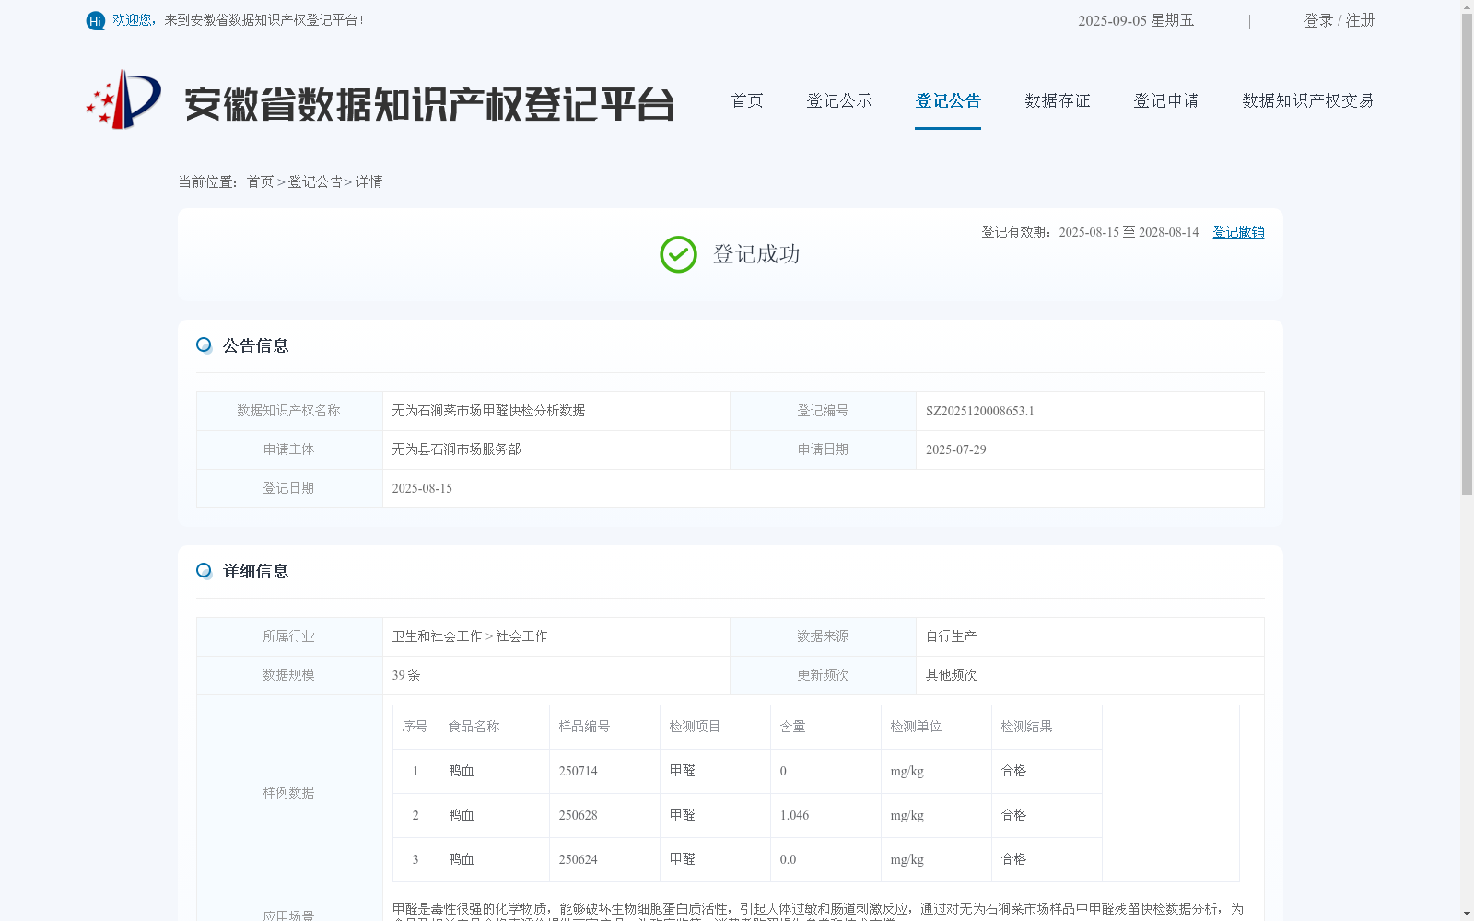Click 登记公告 in the breadcrumb
The width and height of the screenshot is (1474, 921).
315,181
